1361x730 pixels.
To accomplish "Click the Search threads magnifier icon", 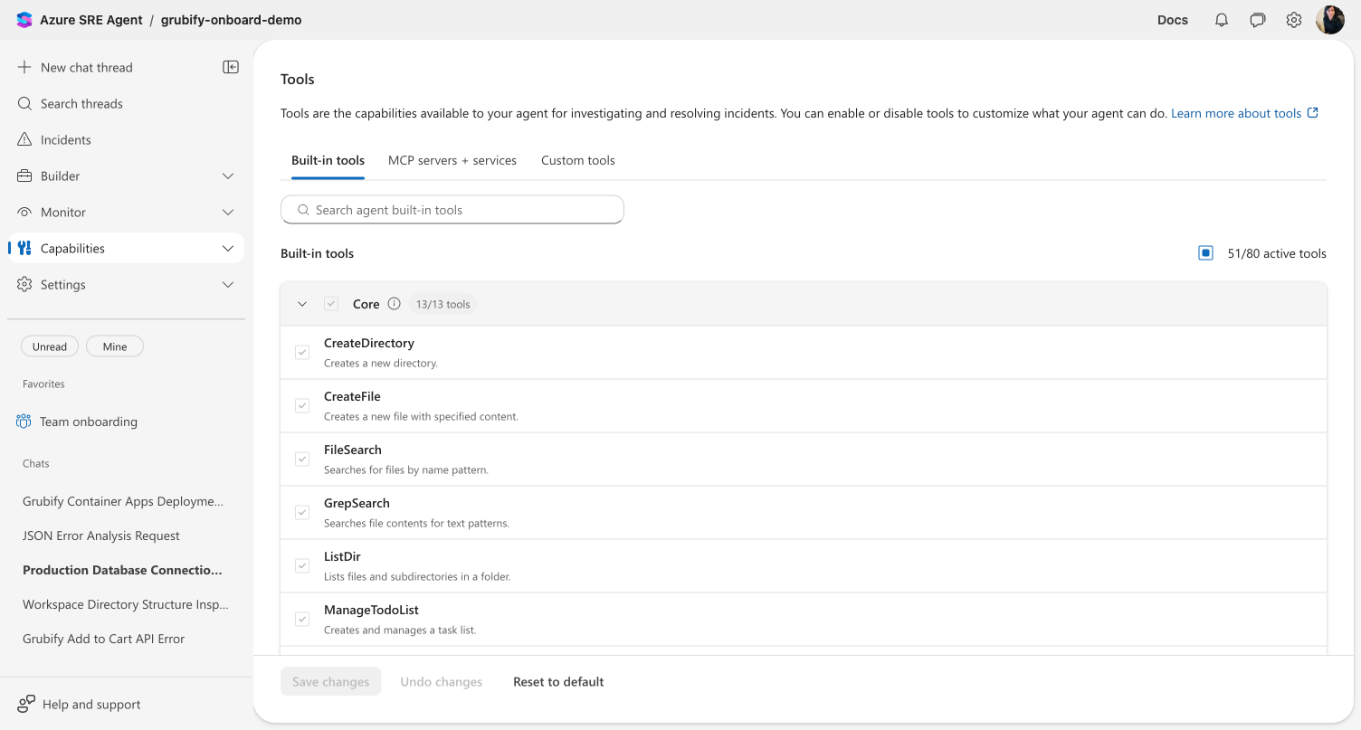I will [24, 103].
